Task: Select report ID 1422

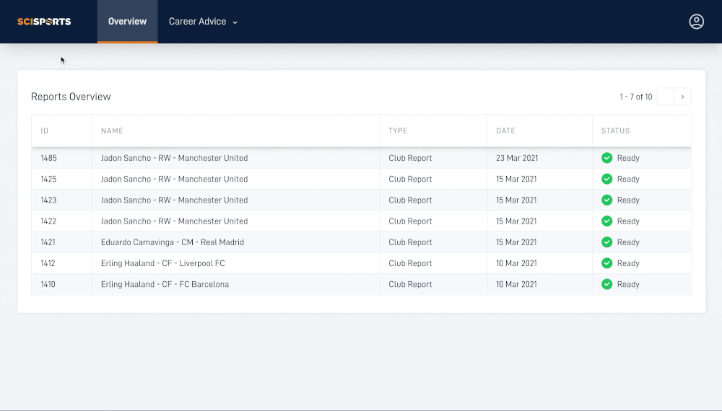Action: 49,221
